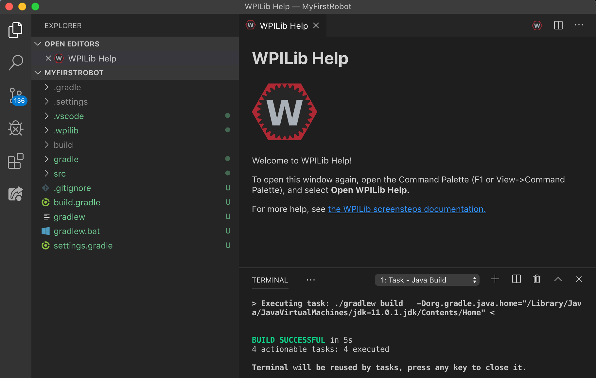The width and height of the screenshot is (596, 378).
Task: Open the WPILib screensteps documentation link
Action: pos(407,209)
